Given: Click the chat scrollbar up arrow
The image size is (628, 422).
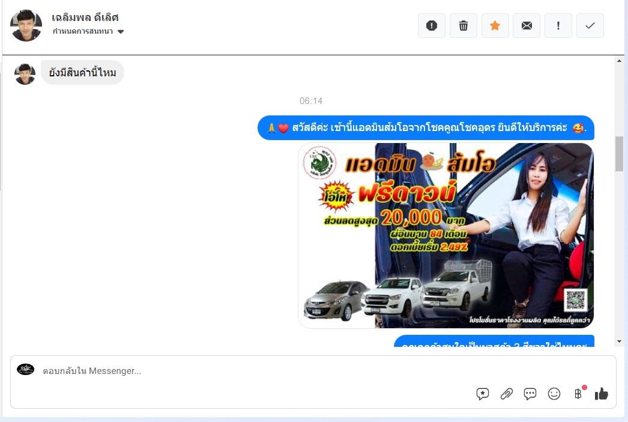Looking at the screenshot, I should point(620,61).
